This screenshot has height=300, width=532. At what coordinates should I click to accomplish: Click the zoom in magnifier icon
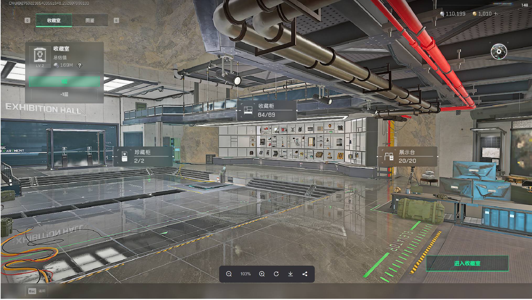pos(262,274)
